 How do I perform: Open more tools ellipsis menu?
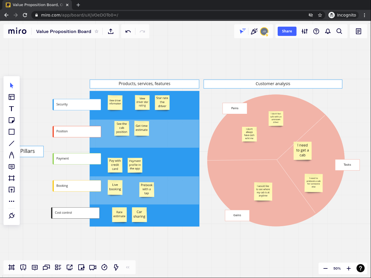pyautogui.click(x=12, y=201)
